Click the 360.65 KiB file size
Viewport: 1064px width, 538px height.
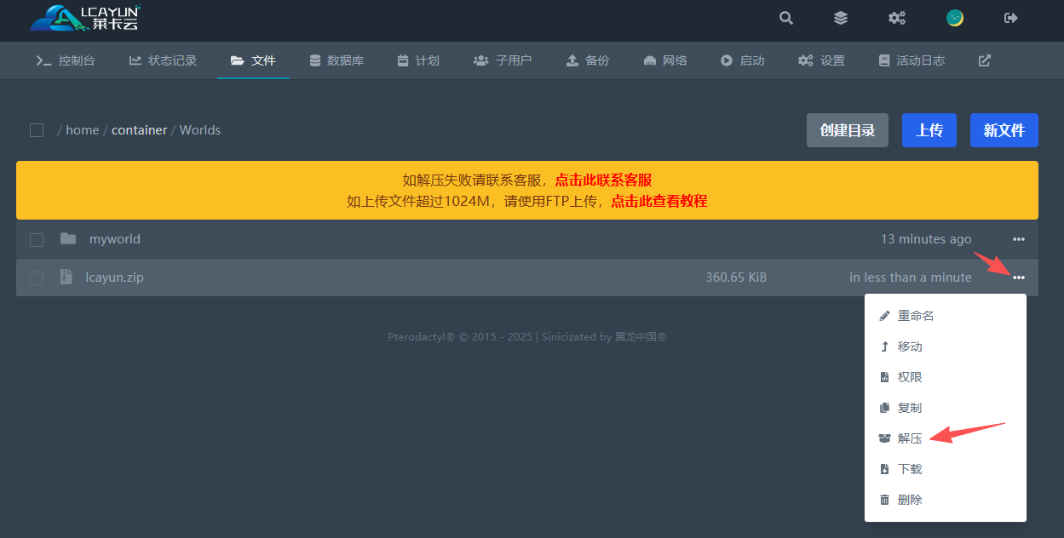tap(736, 278)
